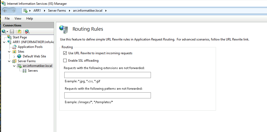Open the File menu
The image size is (267, 132).
click(x=7, y=19)
